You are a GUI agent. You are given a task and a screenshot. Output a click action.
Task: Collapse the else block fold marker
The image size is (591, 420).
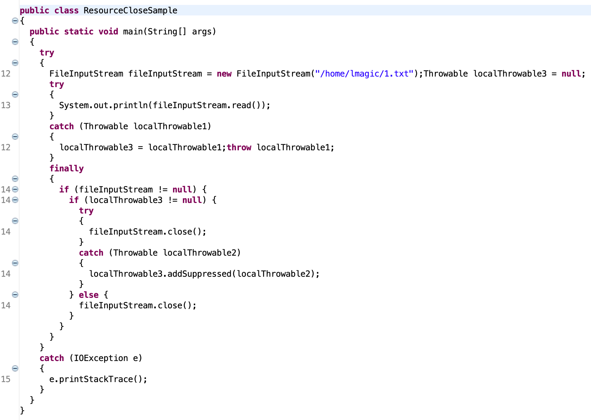[15, 295]
